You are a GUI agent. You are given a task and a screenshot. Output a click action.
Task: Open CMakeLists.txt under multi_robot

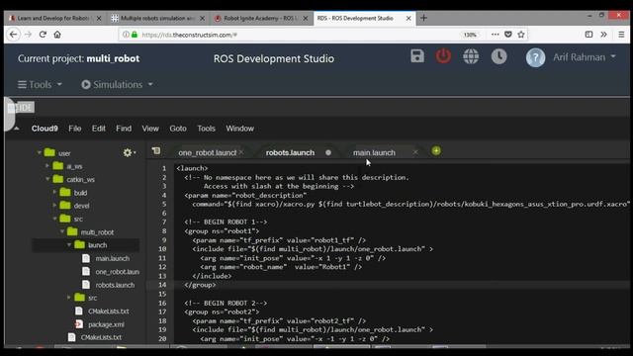[108, 311]
